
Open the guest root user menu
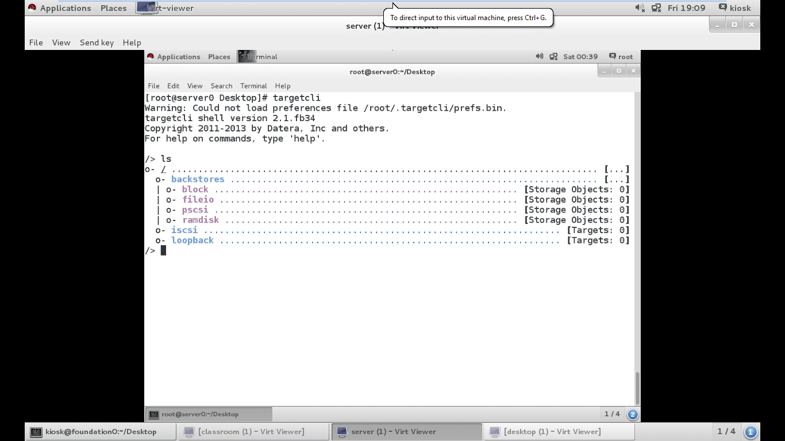(621, 56)
